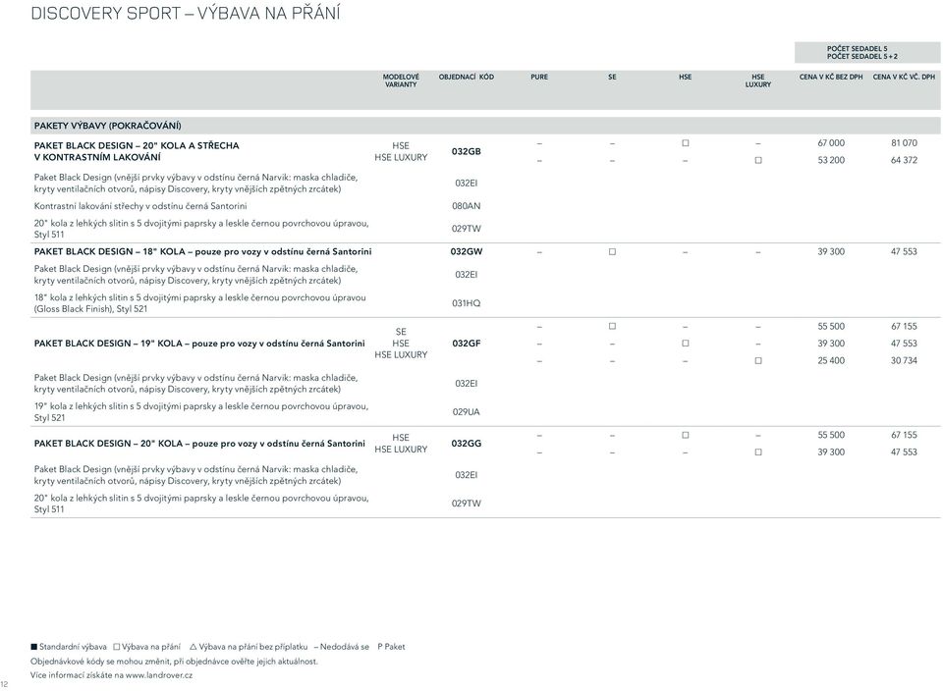Select the HSE Luxury option square in the 032GG 39 300 row

(757, 452)
